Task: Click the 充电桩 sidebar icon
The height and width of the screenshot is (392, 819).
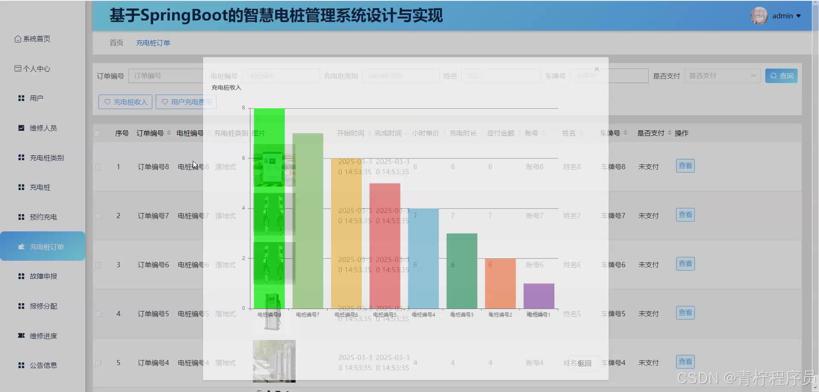Action: pos(21,187)
